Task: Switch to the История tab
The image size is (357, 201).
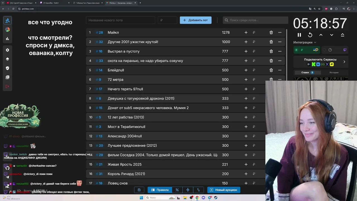Action: pyautogui.click(x=334, y=73)
